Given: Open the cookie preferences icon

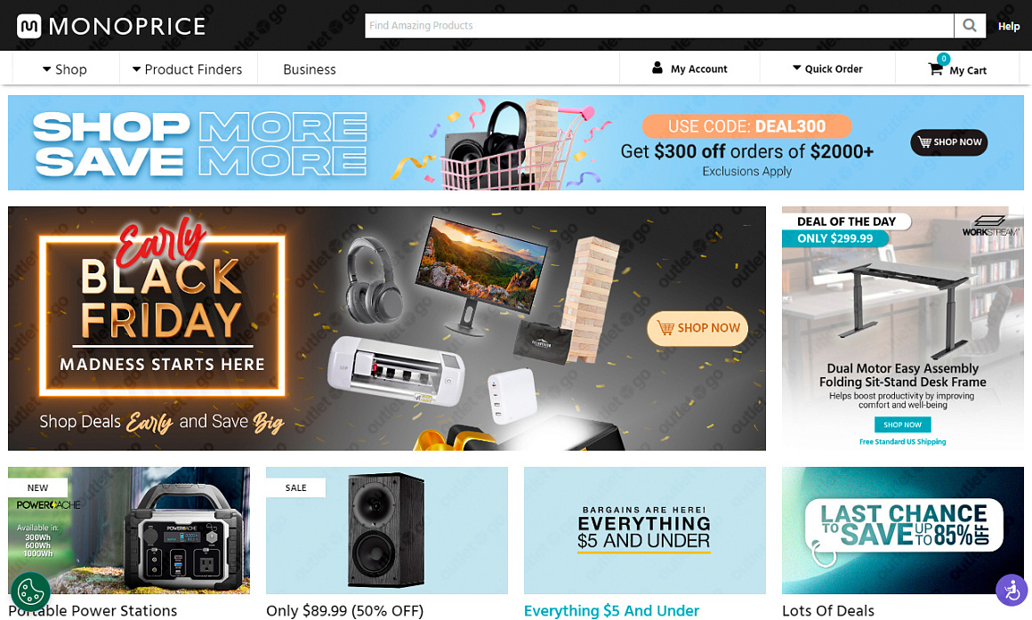Looking at the screenshot, I should point(30,591).
